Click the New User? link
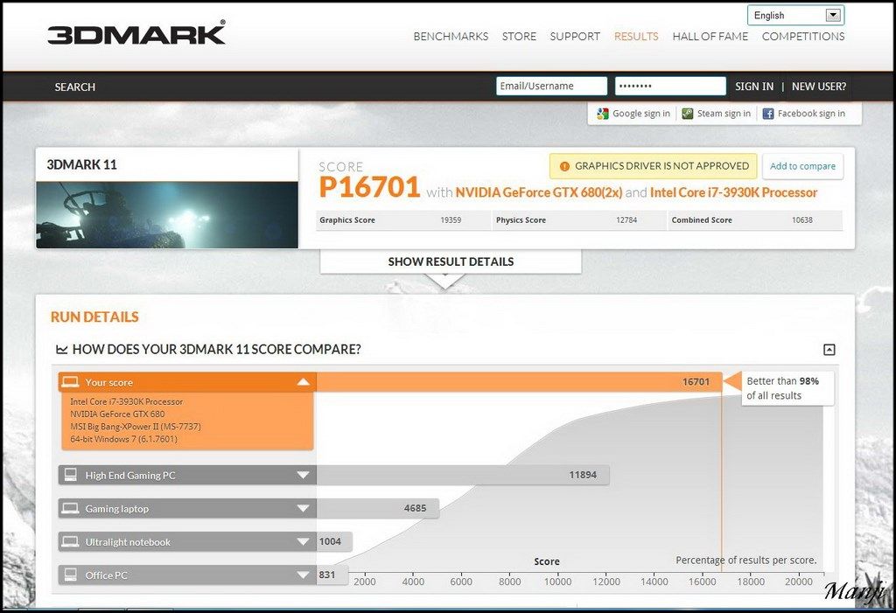The width and height of the screenshot is (896, 613). tap(819, 87)
